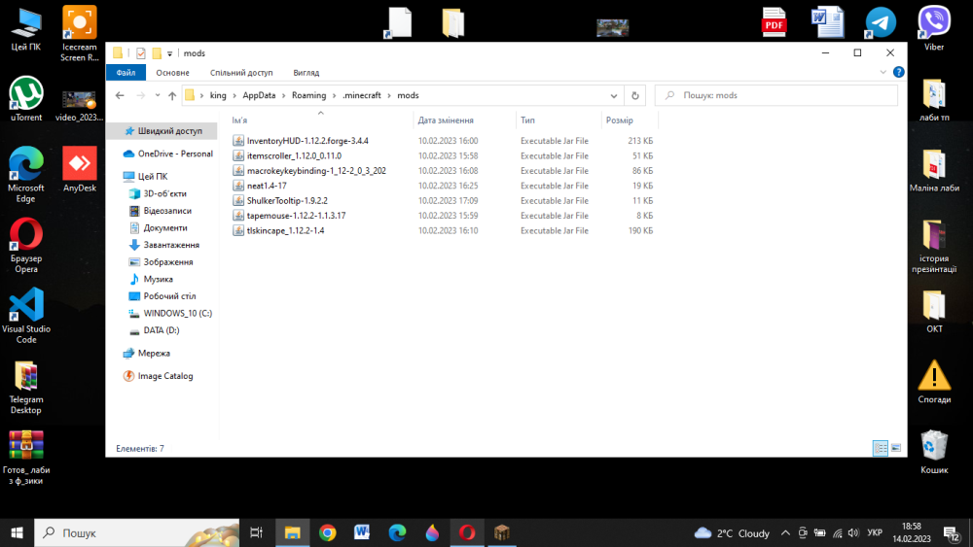Open the лаби тп folder
The height and width of the screenshot is (547, 973).
934,99
